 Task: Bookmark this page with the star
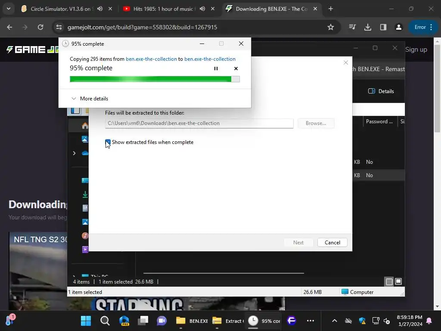pos(331,27)
